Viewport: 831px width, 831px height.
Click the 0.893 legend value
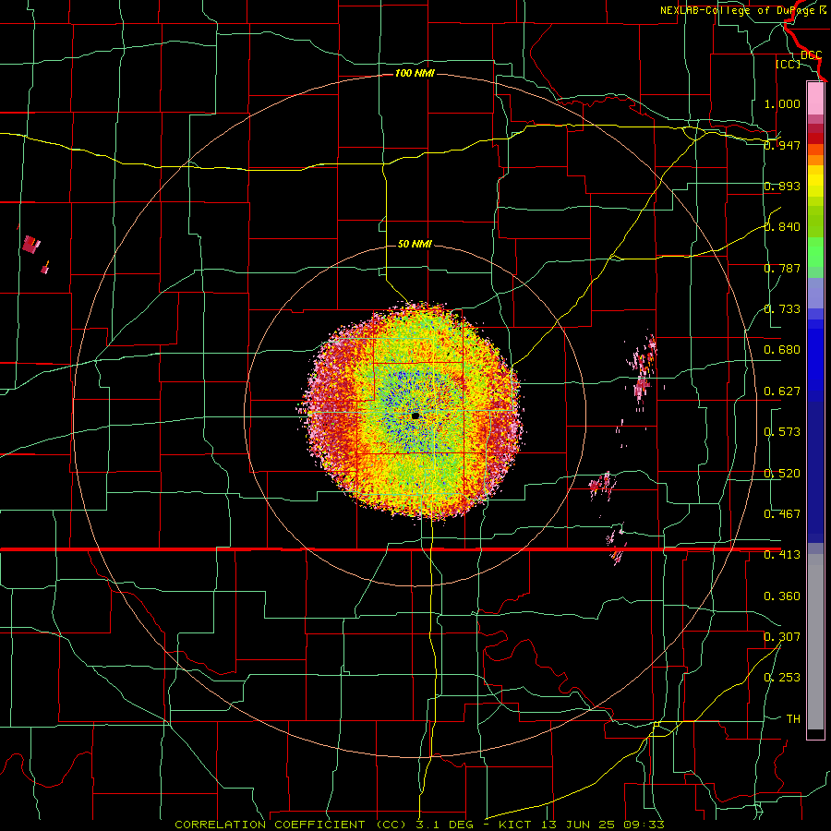coord(782,186)
